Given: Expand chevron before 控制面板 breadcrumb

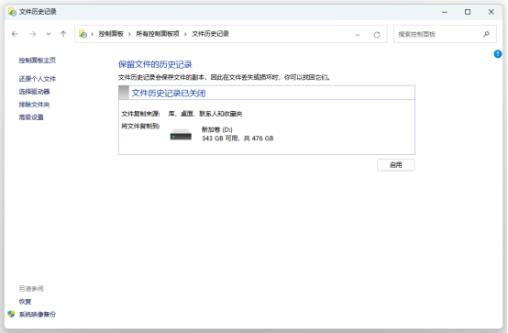Looking at the screenshot, I should click(x=93, y=34).
